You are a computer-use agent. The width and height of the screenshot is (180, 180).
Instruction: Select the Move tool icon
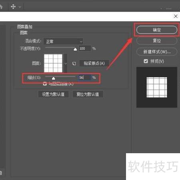pos(13,6)
